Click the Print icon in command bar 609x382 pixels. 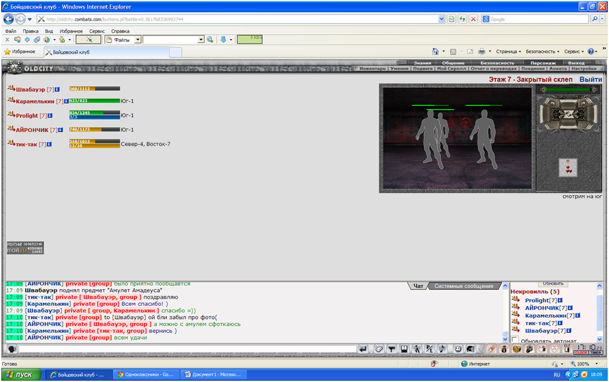click(x=481, y=51)
